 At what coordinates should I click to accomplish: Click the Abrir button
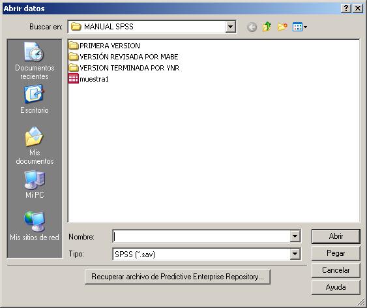pyautogui.click(x=336, y=236)
